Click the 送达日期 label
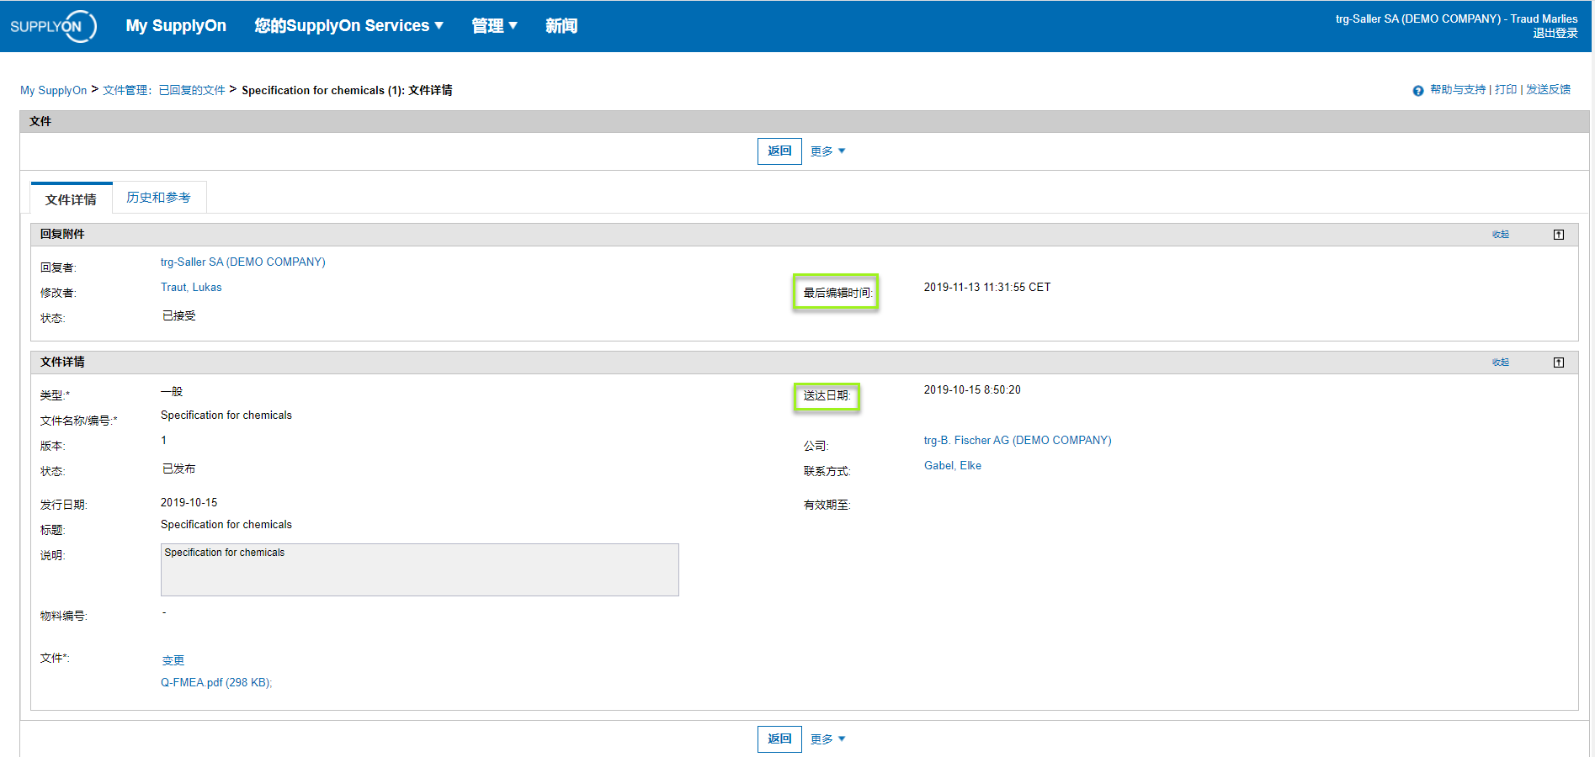 tap(827, 395)
